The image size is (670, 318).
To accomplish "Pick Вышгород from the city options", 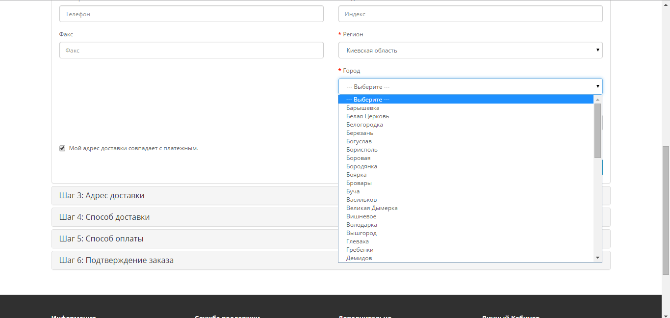I will [361, 233].
